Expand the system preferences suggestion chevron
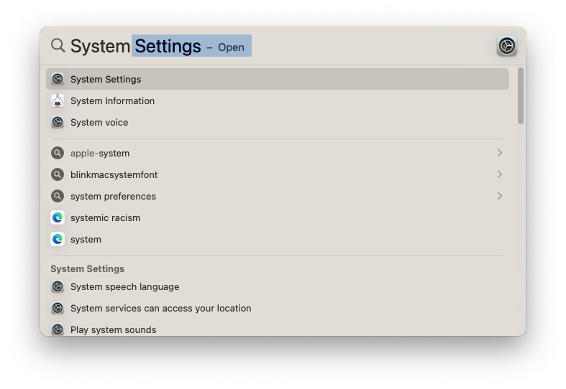Viewport: 566px width, 389px height. [499, 196]
